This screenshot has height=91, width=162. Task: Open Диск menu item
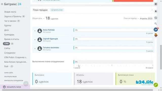(x=6, y=30)
